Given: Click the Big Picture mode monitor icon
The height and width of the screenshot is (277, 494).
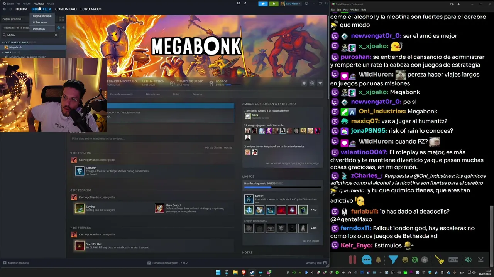Looking at the screenshot, I should tap(306, 3).
